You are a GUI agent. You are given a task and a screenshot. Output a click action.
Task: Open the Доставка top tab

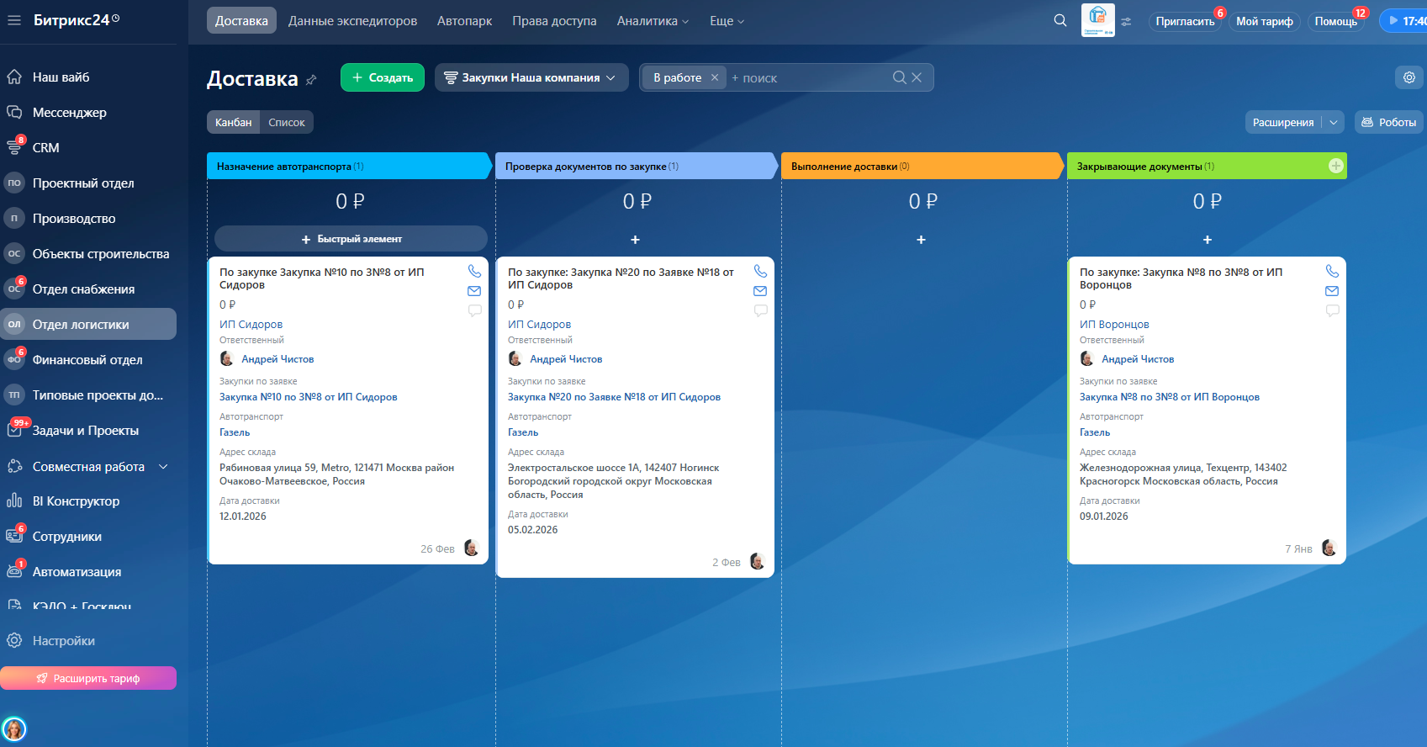[x=241, y=21]
